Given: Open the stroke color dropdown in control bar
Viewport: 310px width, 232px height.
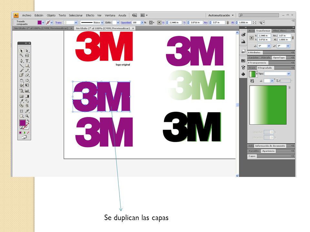Looking at the screenshot, I should click(52, 23).
